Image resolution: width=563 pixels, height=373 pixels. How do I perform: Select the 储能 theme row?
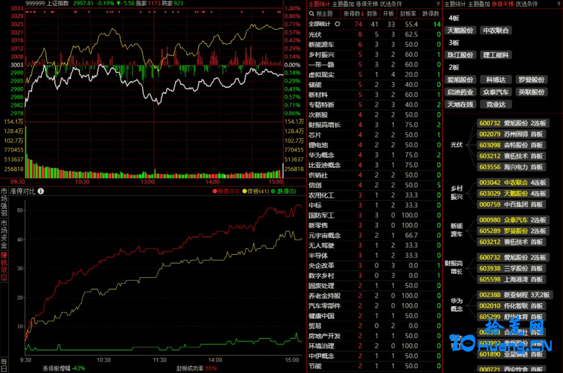[x=375, y=85]
